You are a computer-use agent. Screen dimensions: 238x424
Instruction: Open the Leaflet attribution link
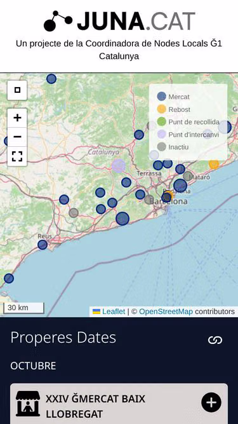pos(114,311)
